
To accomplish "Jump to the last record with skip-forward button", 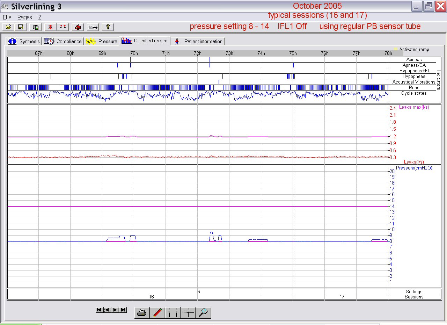I will (123, 310).
